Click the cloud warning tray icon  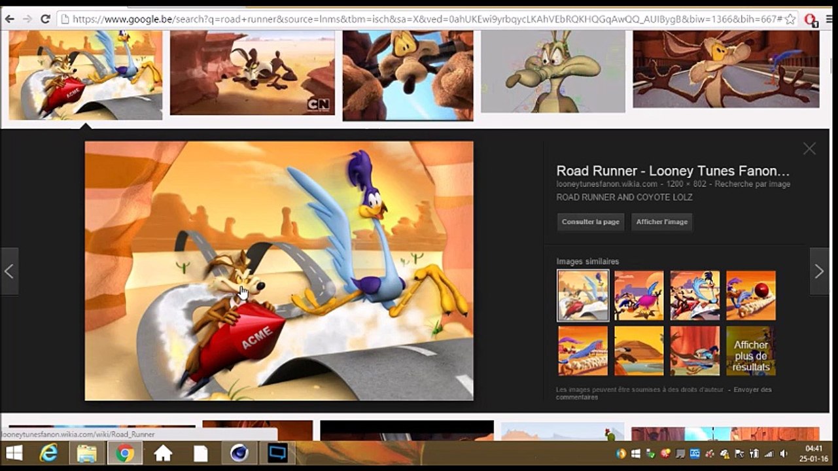pyautogui.click(x=725, y=453)
